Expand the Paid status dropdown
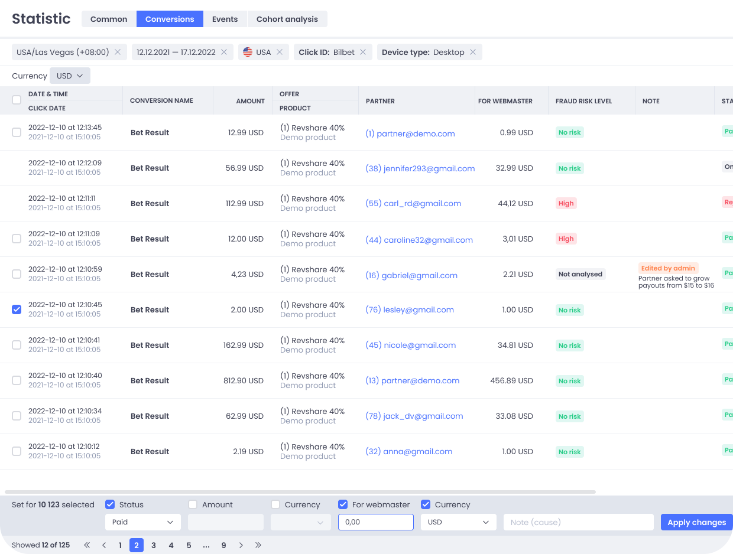Screen dimensions: 733x554 click(143, 522)
